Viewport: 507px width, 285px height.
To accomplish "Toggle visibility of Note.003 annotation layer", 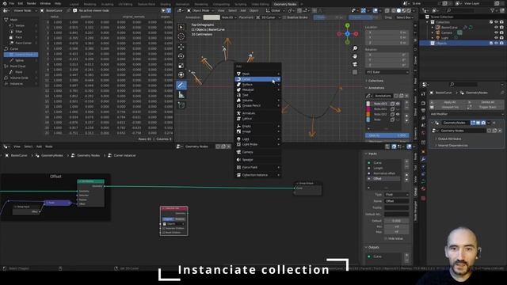I will click(398, 104).
